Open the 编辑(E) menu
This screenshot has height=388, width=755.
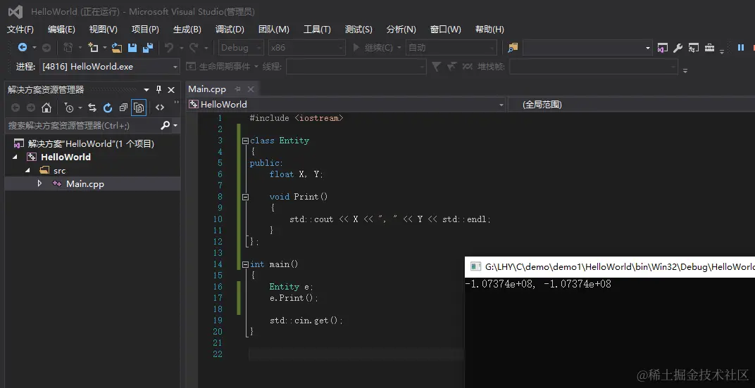[61, 30]
